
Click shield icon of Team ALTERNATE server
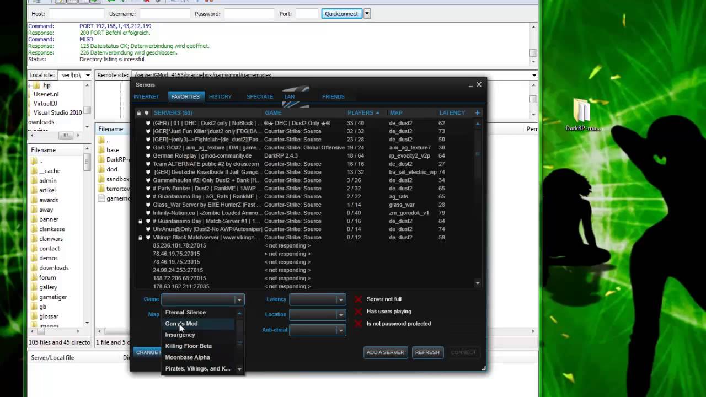pyautogui.click(x=148, y=164)
